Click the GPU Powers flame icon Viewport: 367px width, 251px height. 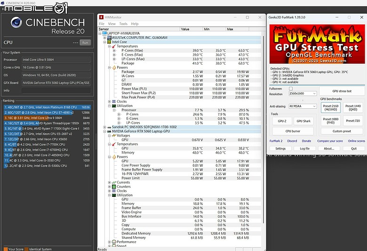(114, 157)
